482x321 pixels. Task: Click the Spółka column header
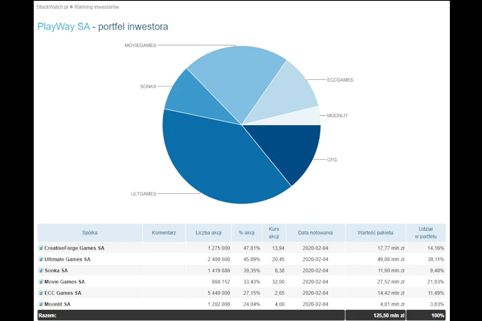click(90, 233)
